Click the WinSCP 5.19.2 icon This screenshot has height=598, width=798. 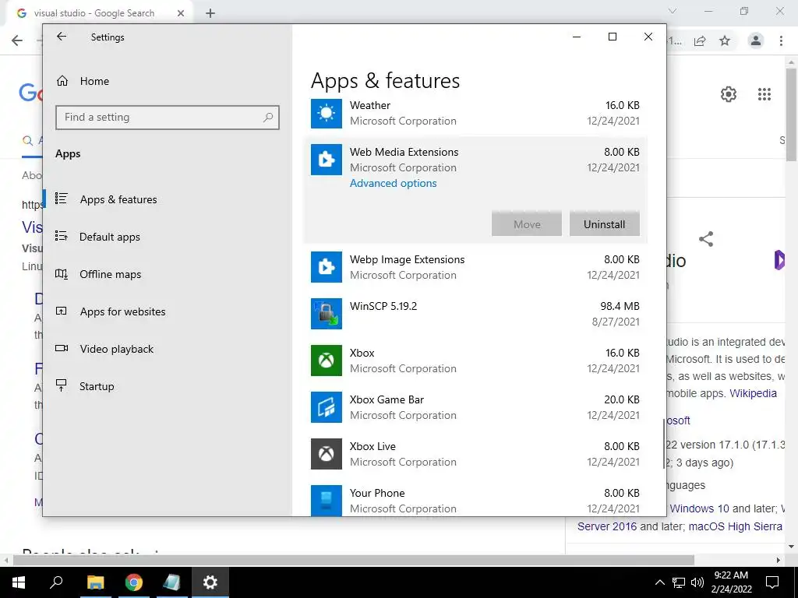pos(327,314)
